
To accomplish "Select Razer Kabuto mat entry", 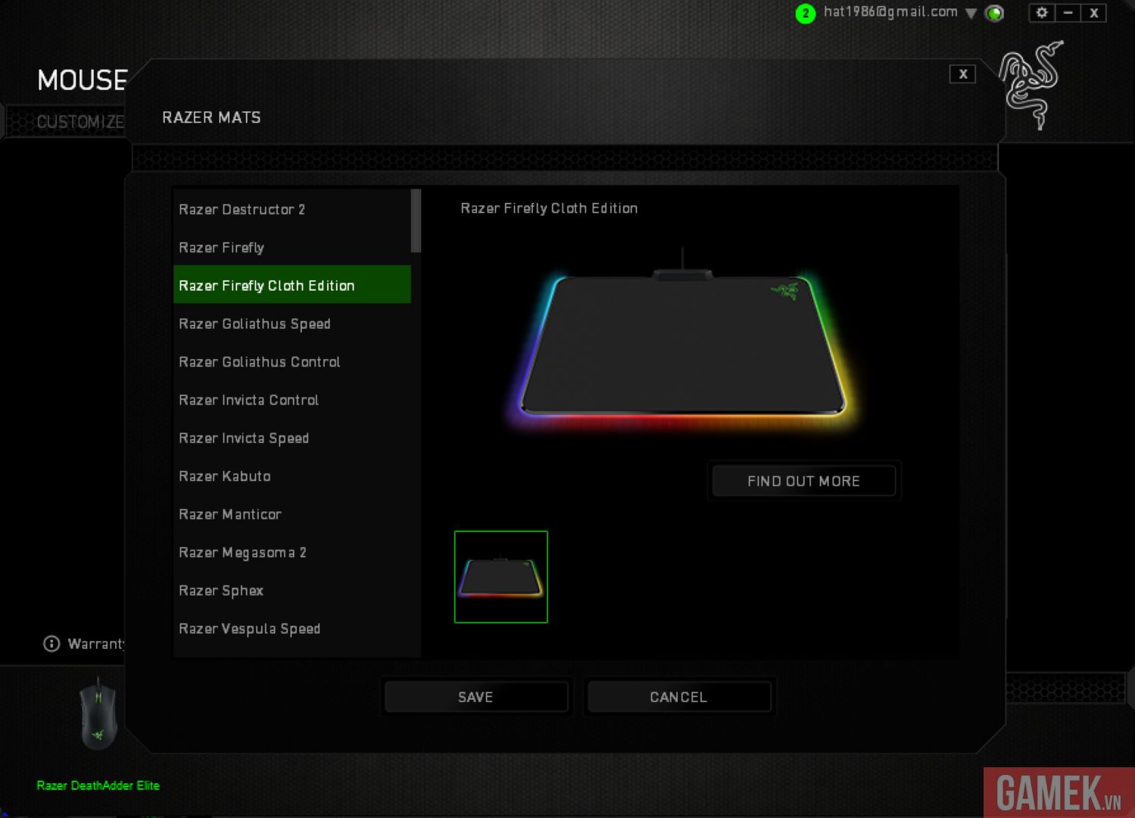I will [225, 476].
